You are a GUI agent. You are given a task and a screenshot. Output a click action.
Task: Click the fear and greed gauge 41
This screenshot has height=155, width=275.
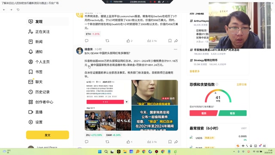coord(218,96)
